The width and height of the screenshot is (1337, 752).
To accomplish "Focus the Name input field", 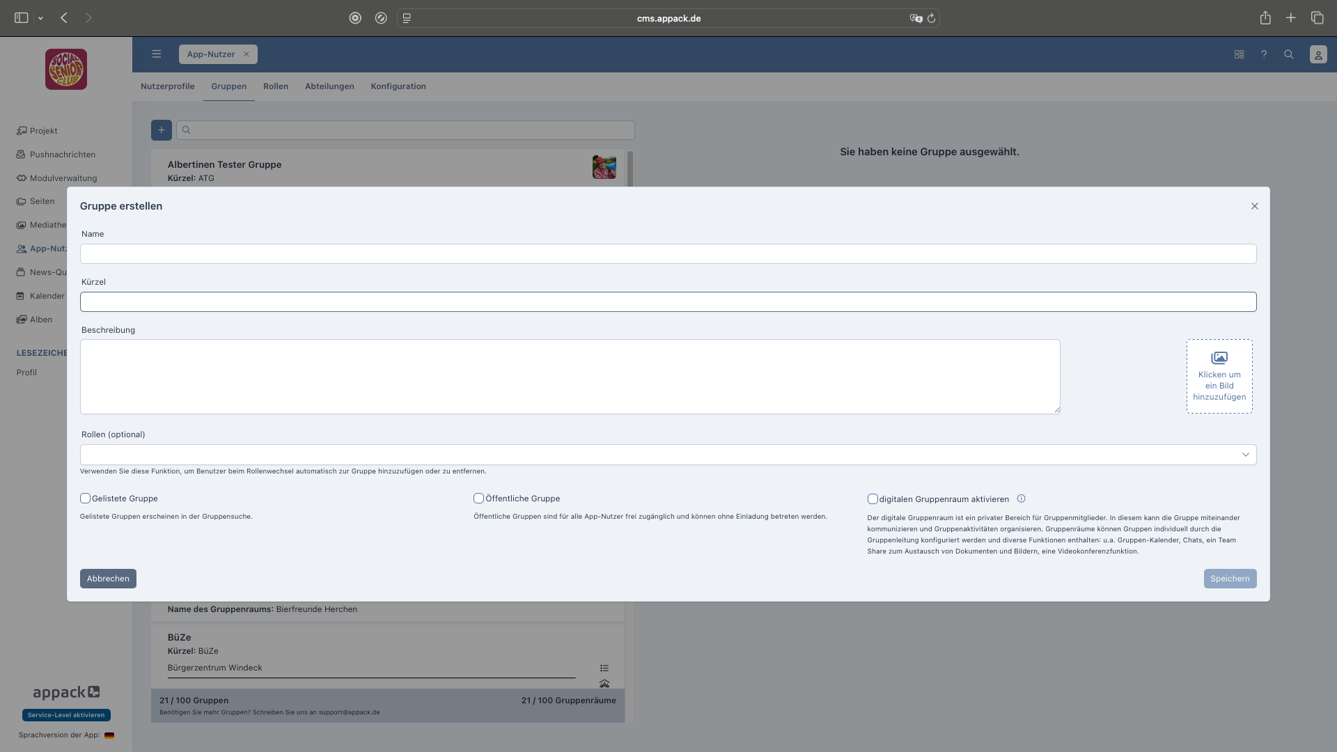I will [667, 253].
